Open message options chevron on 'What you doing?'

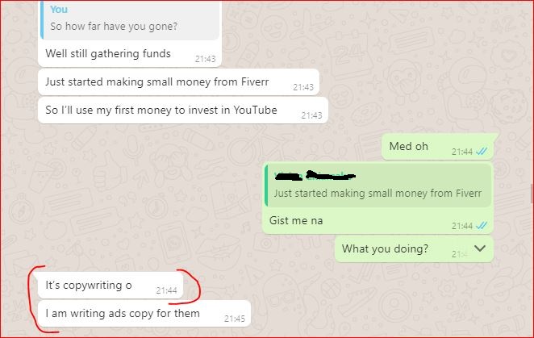(x=480, y=248)
